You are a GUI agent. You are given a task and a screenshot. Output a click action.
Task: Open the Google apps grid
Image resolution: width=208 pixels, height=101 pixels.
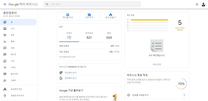pyautogui.click(x=197, y=4)
